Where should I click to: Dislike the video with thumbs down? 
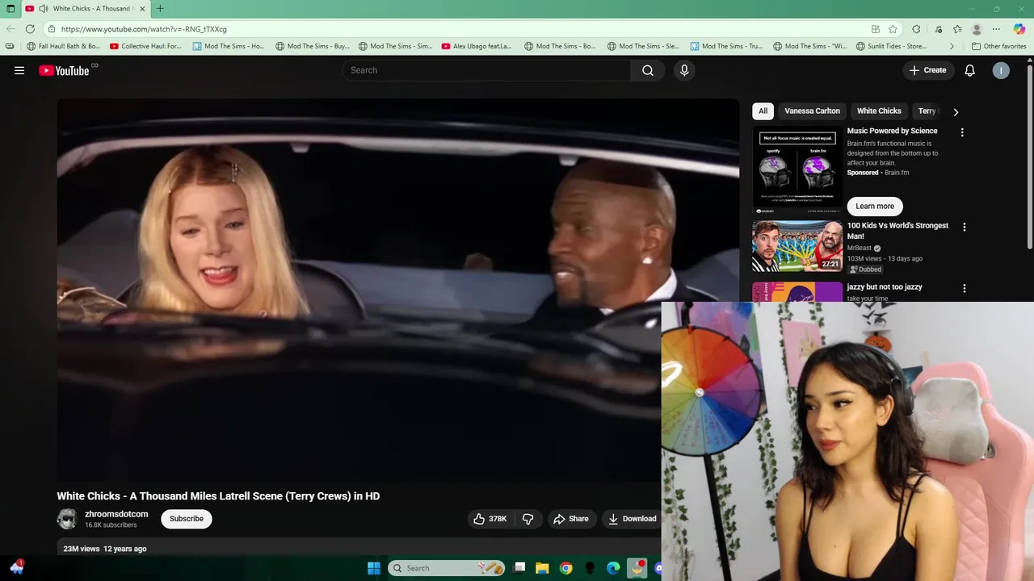528,519
